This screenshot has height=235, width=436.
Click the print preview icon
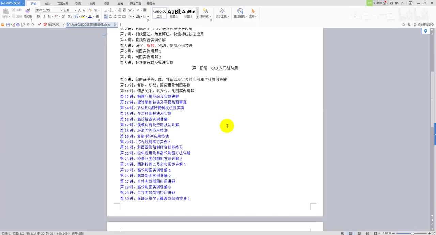(23, 25)
